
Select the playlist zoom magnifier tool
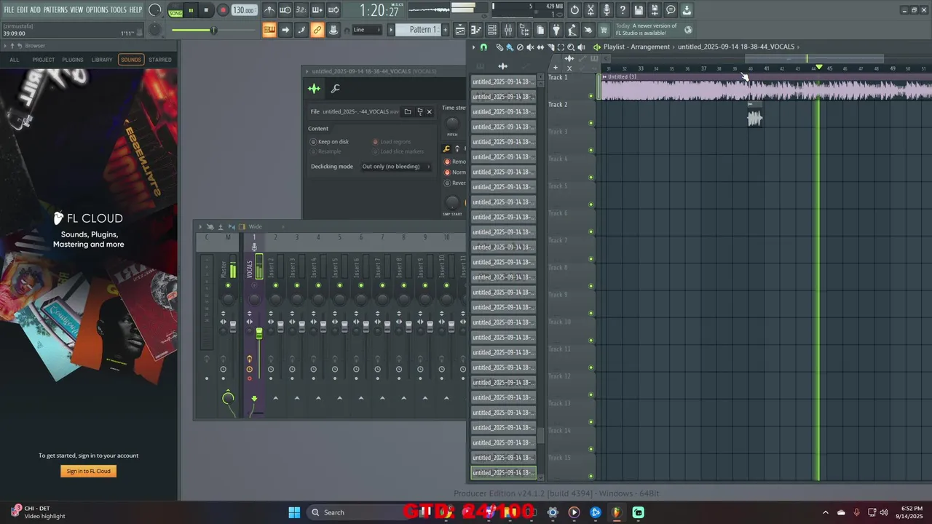[x=571, y=47]
